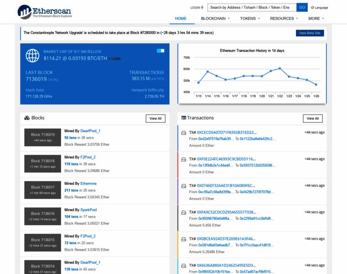Open sender address 0x581d8a93efeadb7
The width and height of the screenshot is (347, 274).
tap(216, 245)
